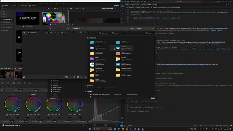Open the highlighted Nodes album in gallery list
The width and height of the screenshot is (233, 131).
click(7, 19)
